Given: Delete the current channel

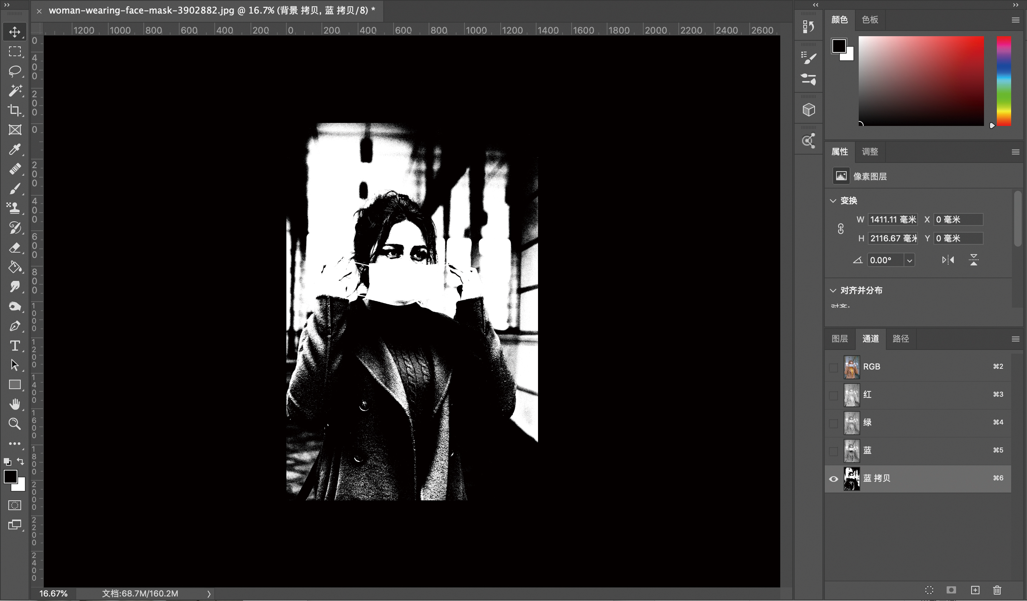Looking at the screenshot, I should coord(997,590).
